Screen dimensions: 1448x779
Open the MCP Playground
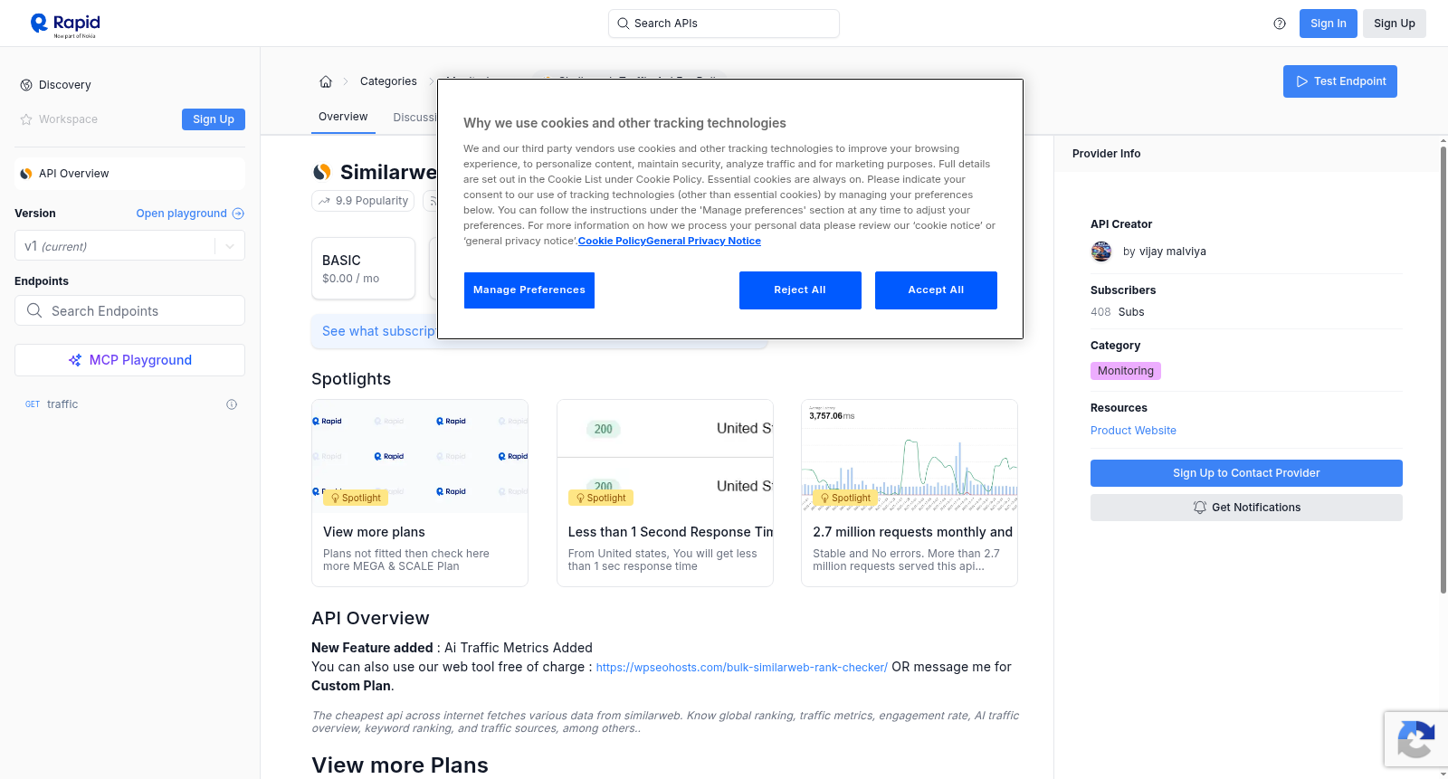pyautogui.click(x=129, y=360)
